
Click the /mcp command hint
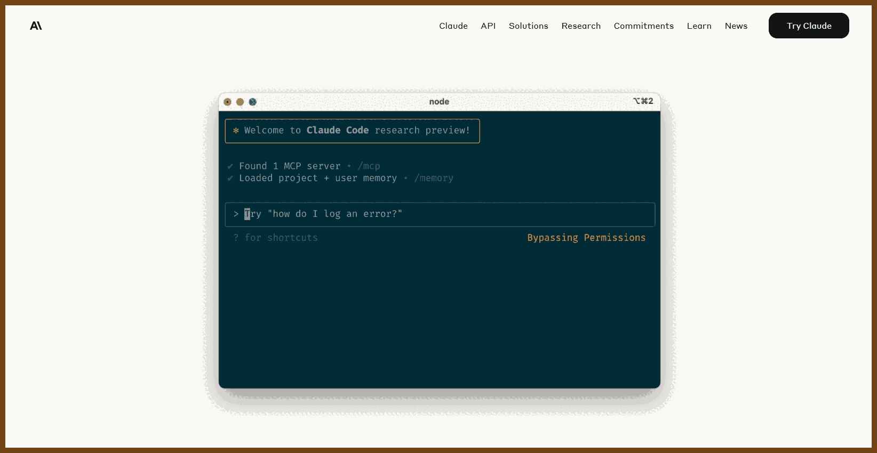[369, 166]
